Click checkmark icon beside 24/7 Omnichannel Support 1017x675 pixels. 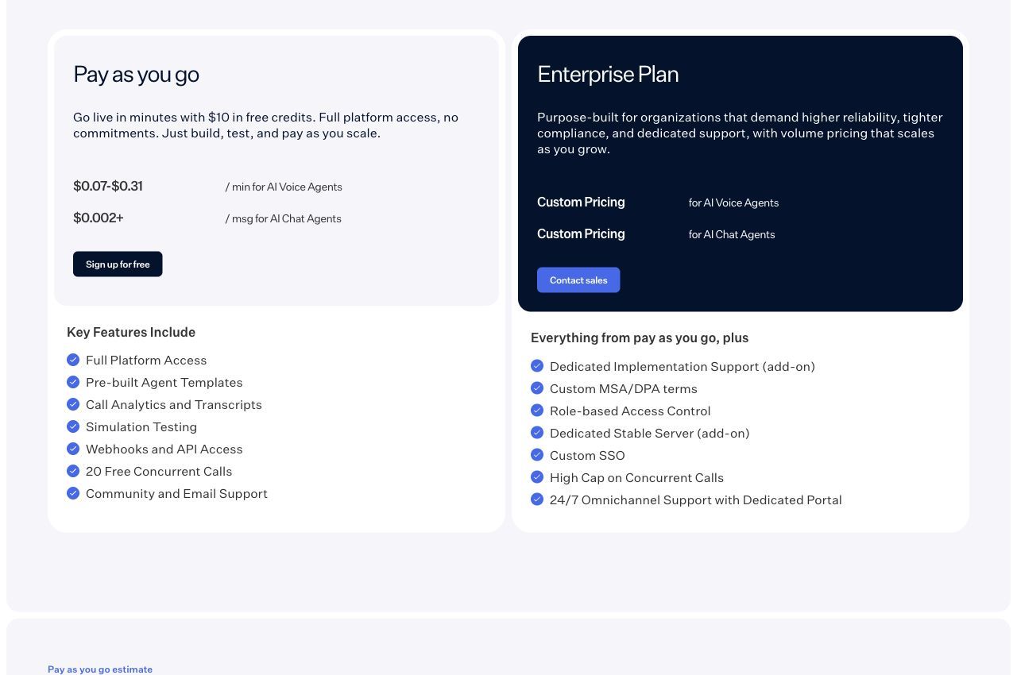(537, 499)
